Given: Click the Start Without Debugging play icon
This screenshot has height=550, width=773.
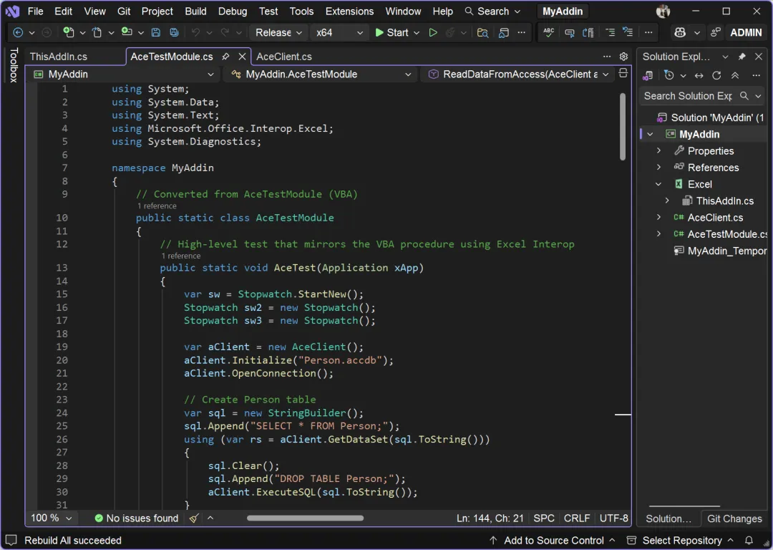Looking at the screenshot, I should 433,33.
